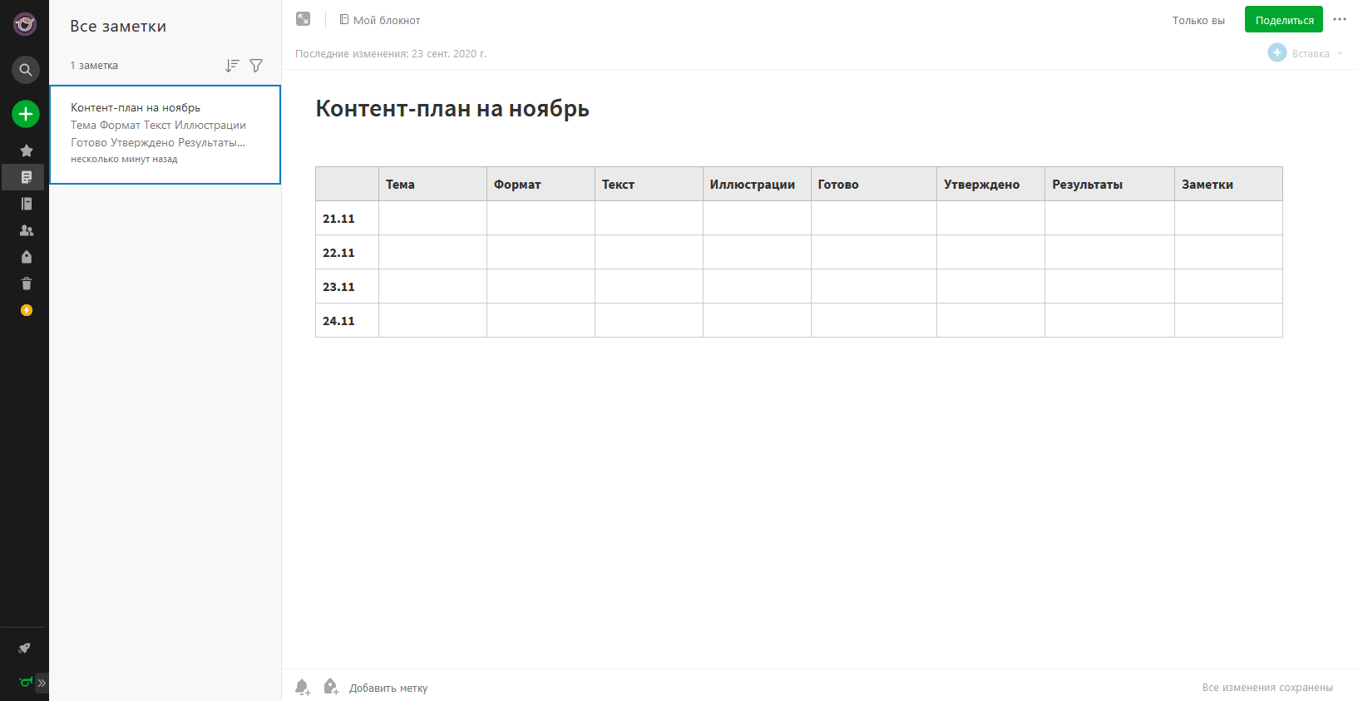1358x701 pixels.
Task: Open the sort options for notes
Action: coord(232,65)
